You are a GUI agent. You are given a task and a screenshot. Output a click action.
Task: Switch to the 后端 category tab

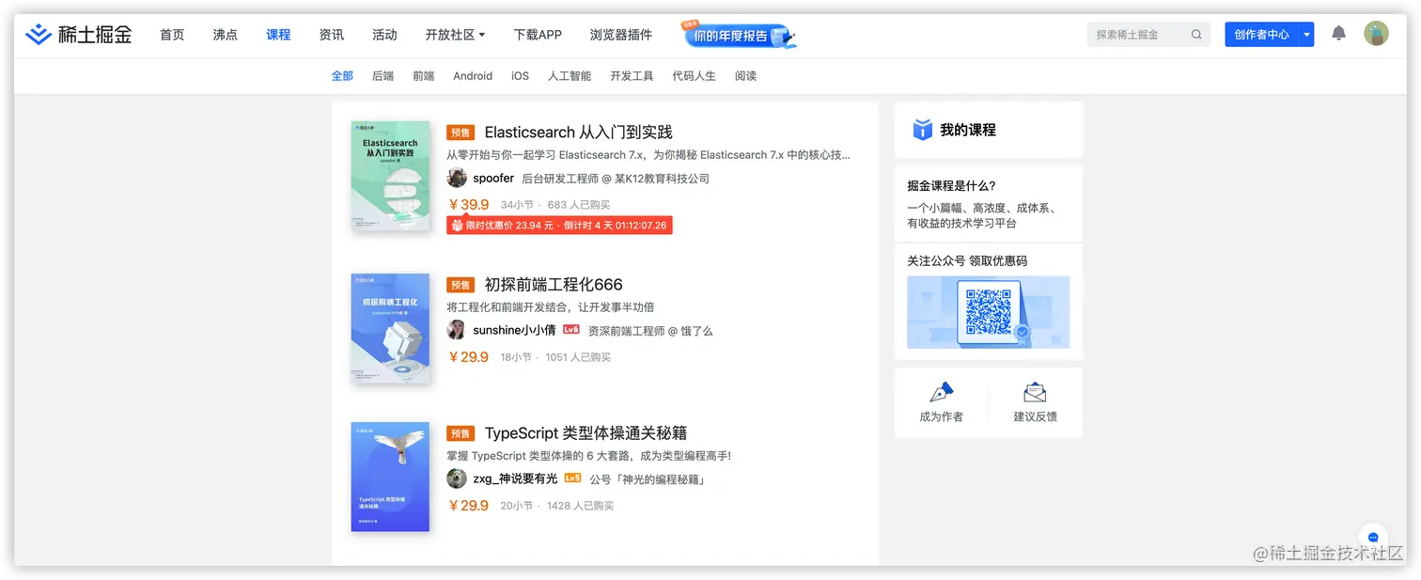(383, 76)
